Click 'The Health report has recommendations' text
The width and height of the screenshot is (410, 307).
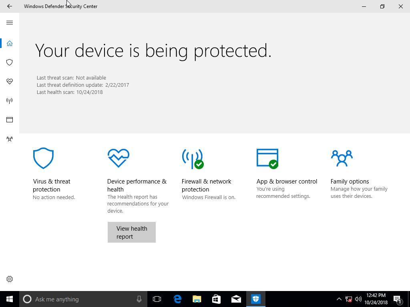click(138, 204)
